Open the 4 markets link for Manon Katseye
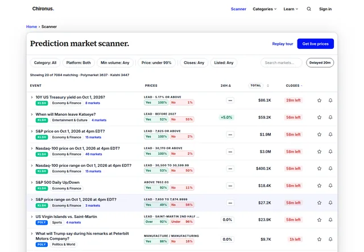364x252 pixels. click(x=99, y=120)
